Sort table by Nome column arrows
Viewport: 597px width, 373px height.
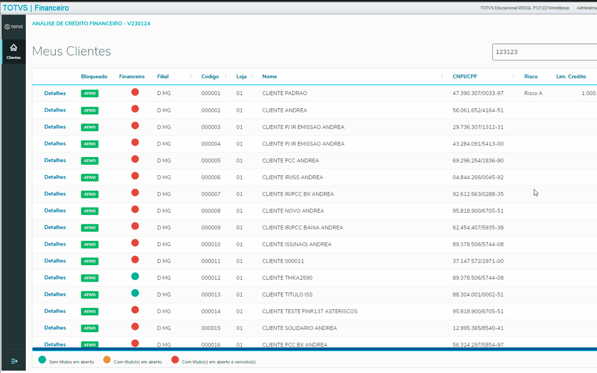click(x=442, y=76)
